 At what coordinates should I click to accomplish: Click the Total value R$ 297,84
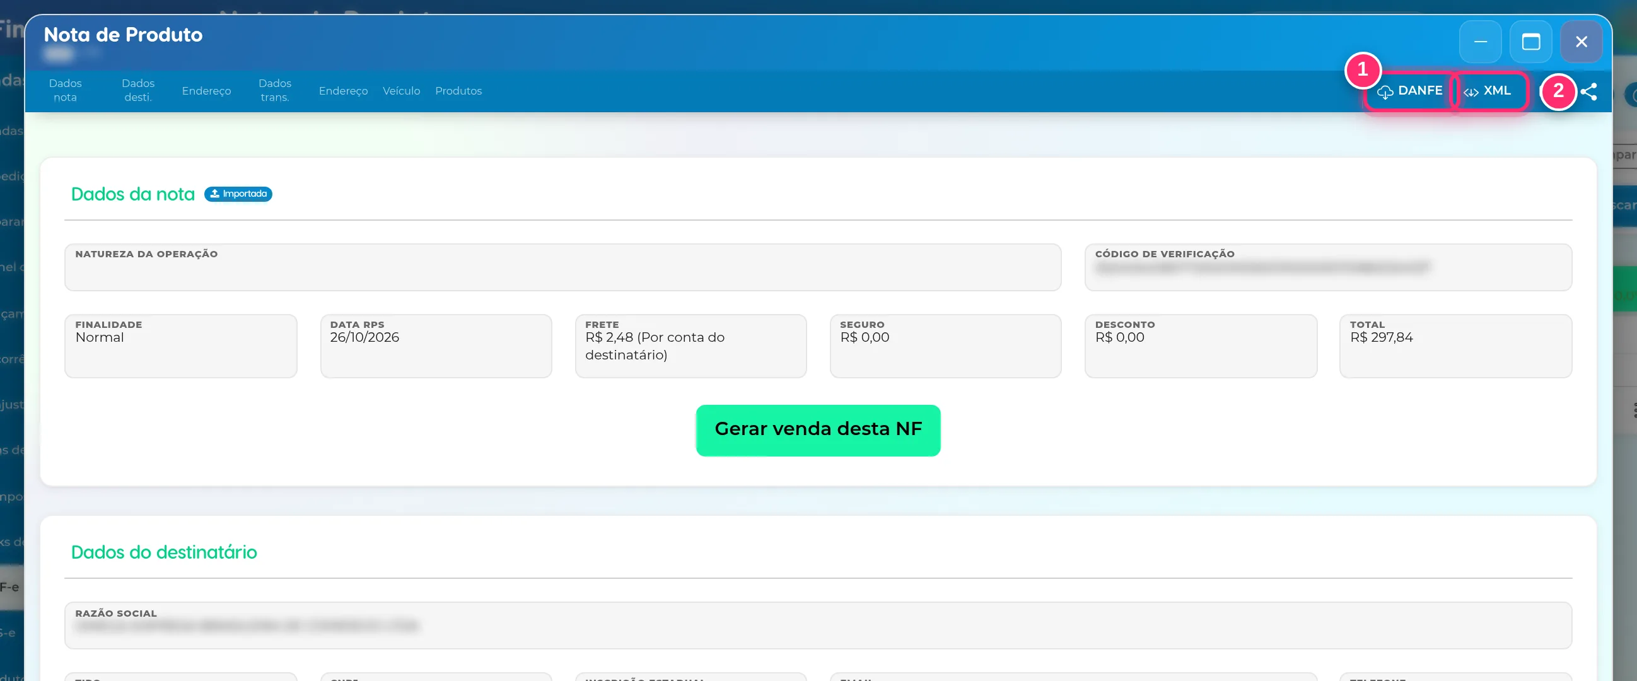pos(1381,337)
